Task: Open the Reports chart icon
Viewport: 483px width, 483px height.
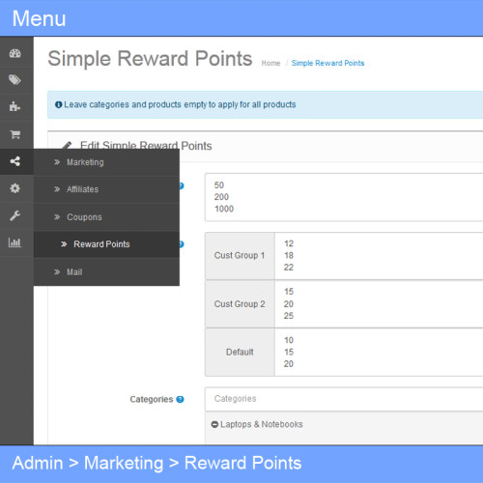Action: 14,242
